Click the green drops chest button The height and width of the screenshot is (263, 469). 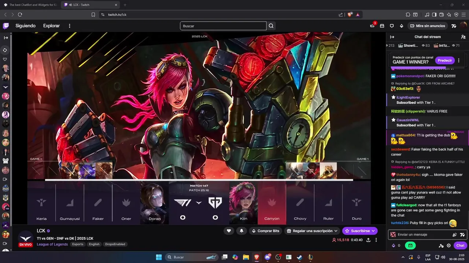click(410, 245)
